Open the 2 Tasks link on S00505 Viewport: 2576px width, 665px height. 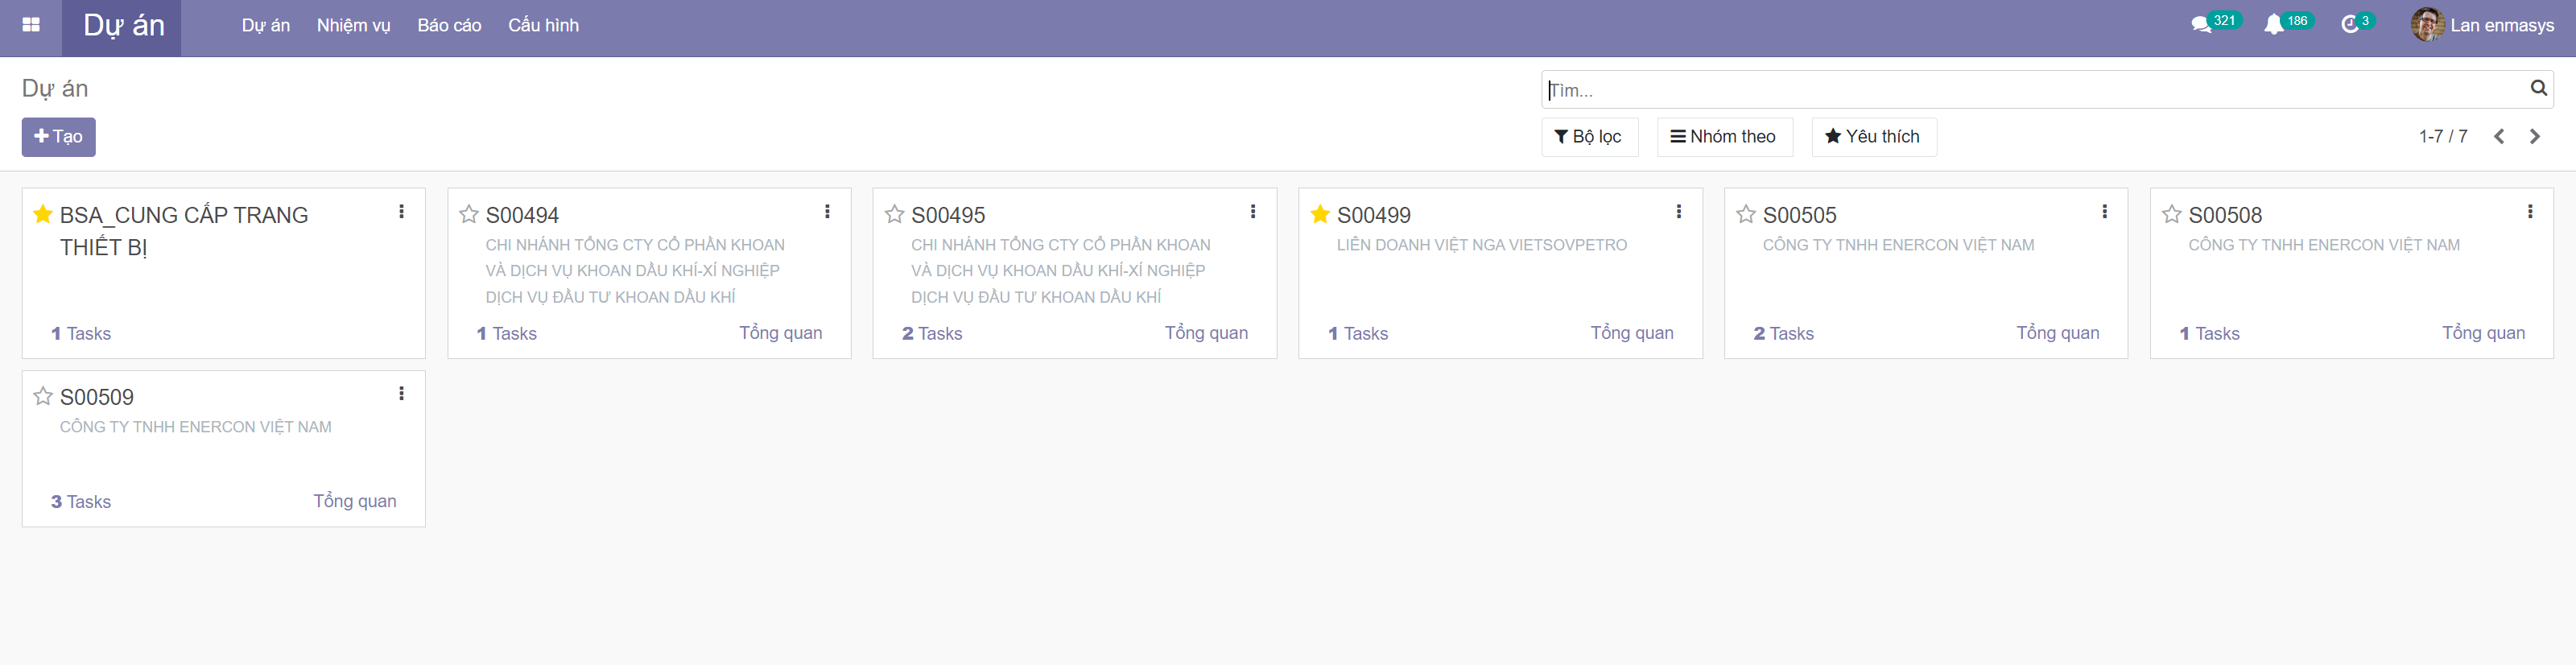(1783, 334)
